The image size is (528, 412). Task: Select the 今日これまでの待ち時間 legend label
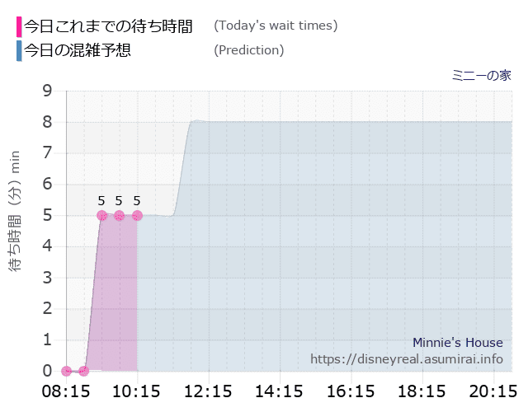pyautogui.click(x=108, y=26)
